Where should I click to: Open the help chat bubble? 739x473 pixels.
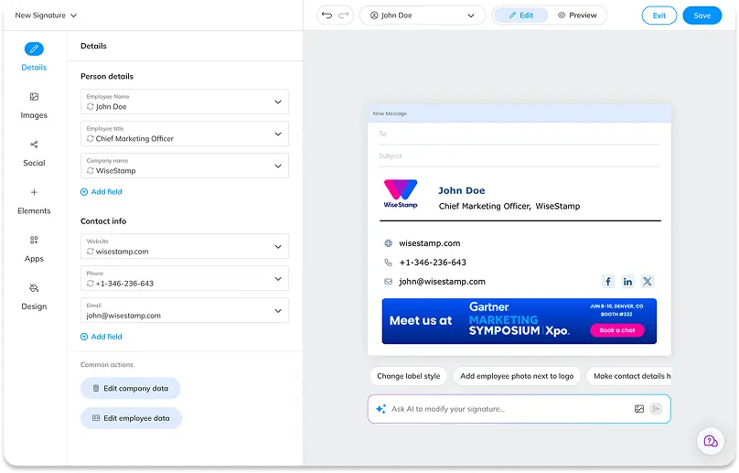point(711,441)
